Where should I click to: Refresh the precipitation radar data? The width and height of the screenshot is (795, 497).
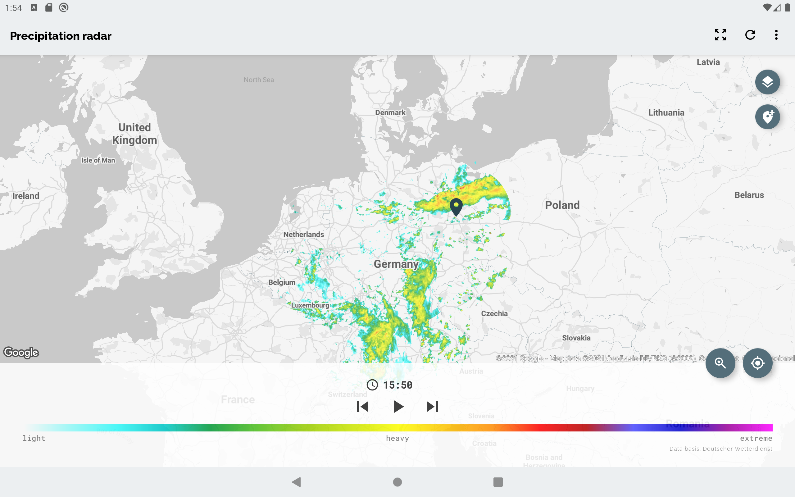[x=750, y=35]
